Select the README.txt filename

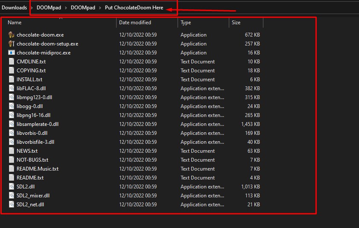(30, 177)
